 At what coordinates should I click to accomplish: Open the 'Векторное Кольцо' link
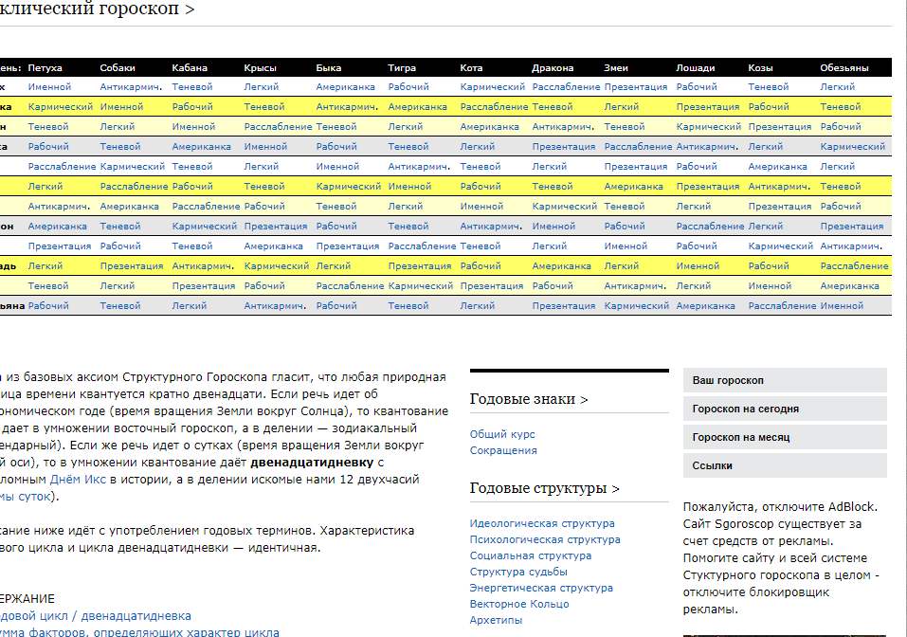pos(518,604)
